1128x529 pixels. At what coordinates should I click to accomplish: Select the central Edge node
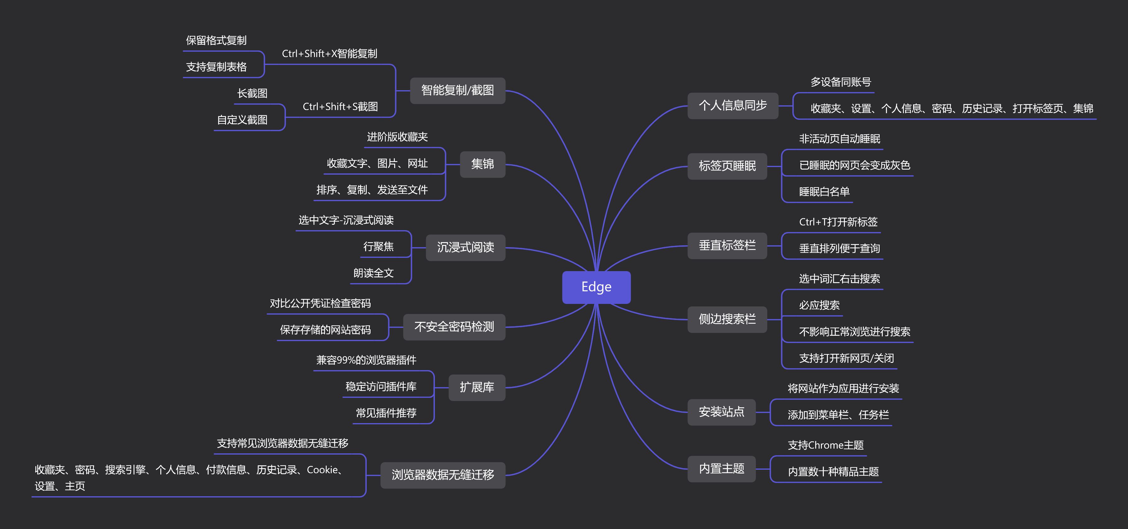596,287
